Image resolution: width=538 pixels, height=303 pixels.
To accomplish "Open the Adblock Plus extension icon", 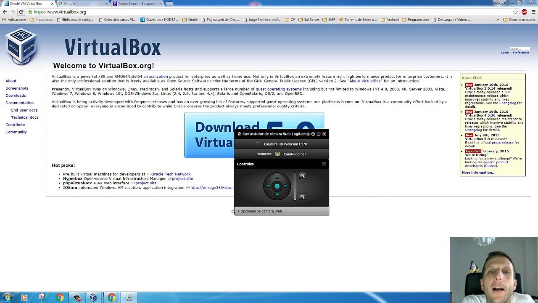I will point(525,12).
